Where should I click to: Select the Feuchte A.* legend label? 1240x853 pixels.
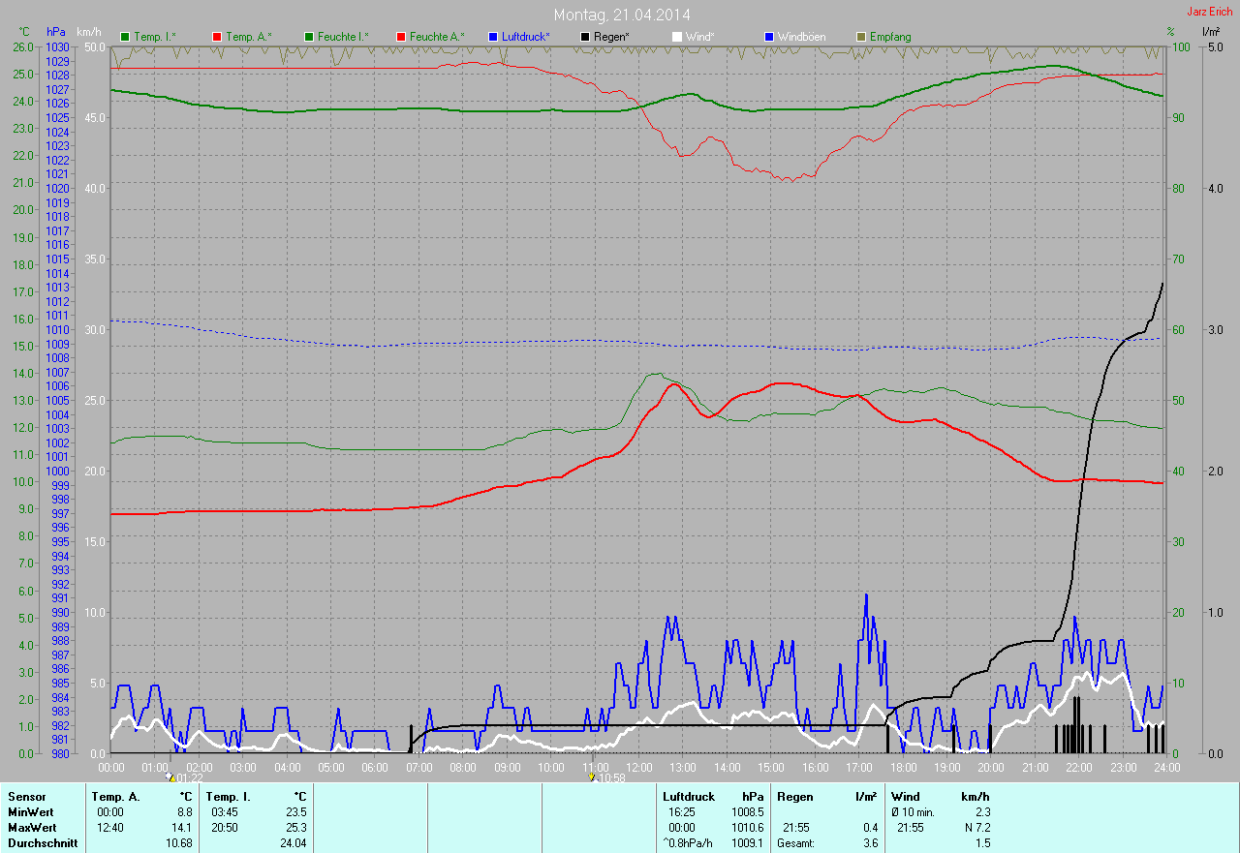coord(437,37)
